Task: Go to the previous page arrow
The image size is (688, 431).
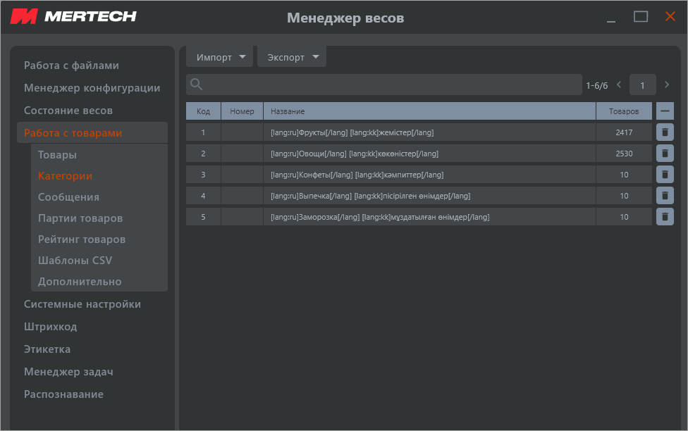Action: [x=619, y=85]
